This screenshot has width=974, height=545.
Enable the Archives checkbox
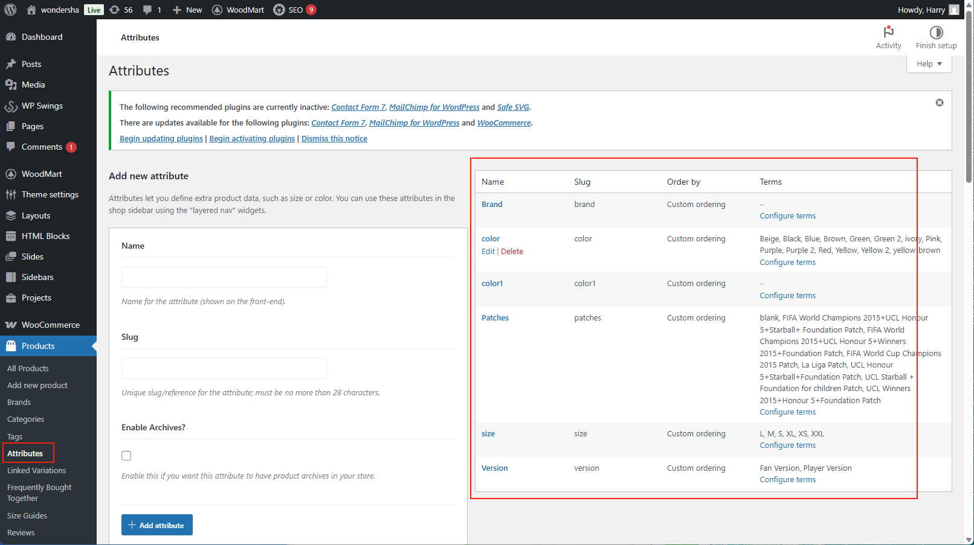pyautogui.click(x=126, y=456)
